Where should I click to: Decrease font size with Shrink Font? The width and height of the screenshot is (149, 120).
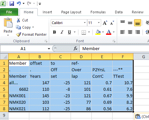click(112, 23)
